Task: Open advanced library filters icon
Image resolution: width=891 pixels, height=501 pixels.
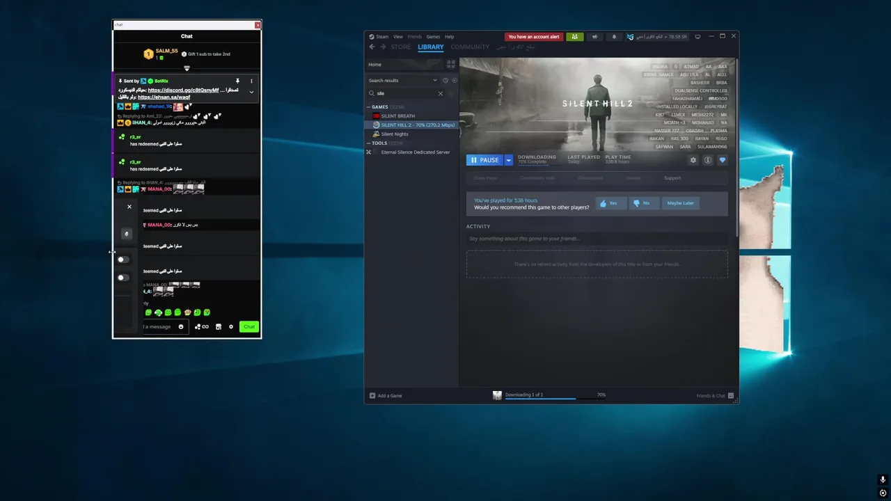Action: tap(451, 93)
